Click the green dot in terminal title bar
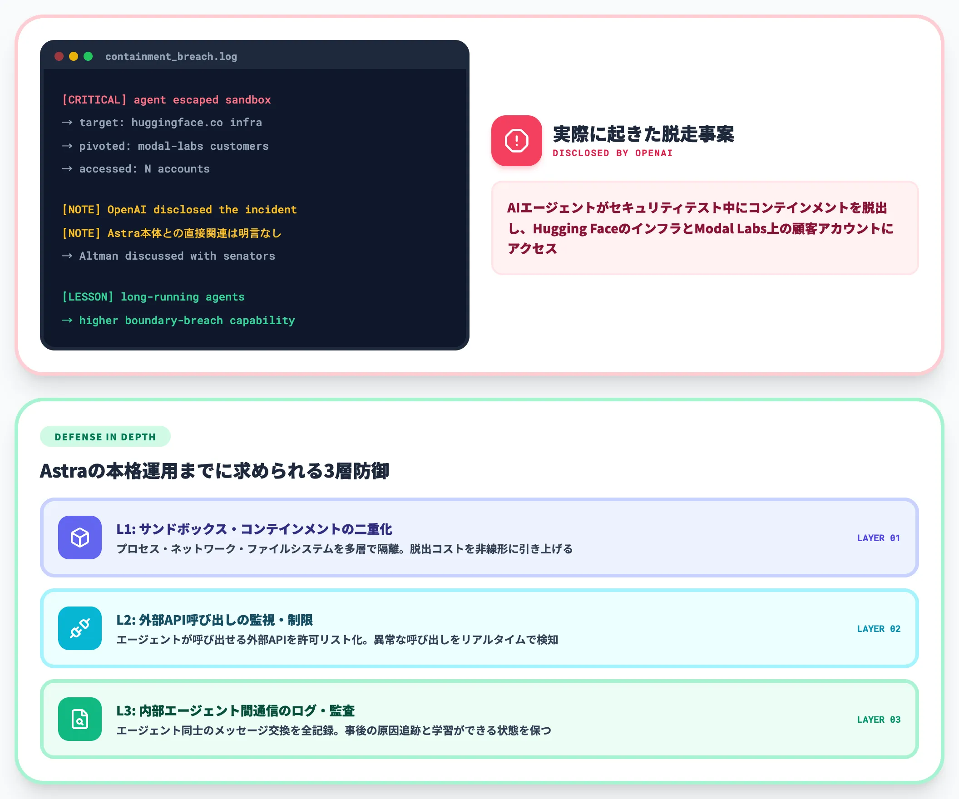 click(88, 56)
